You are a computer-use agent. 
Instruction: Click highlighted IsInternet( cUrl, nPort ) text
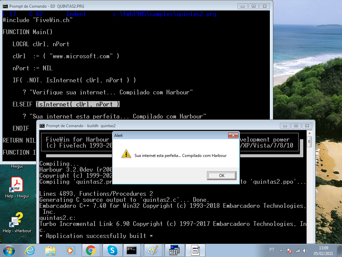click(x=78, y=104)
